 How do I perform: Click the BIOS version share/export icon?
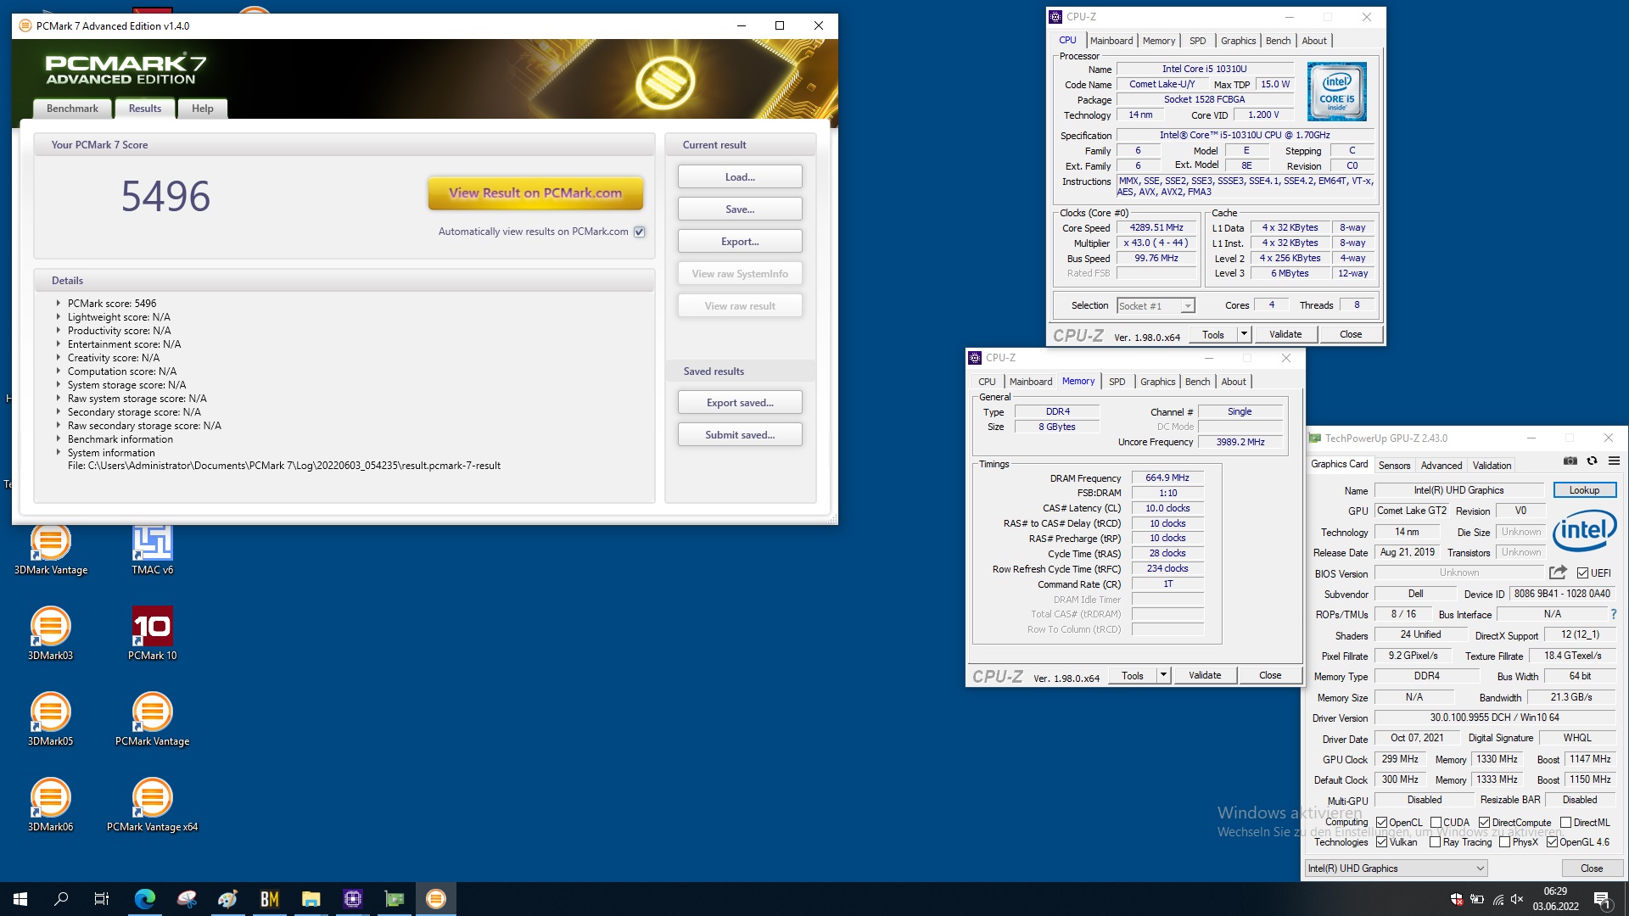1558,572
